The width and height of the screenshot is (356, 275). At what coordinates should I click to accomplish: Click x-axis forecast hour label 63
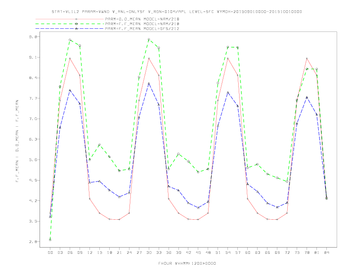coord(258,253)
